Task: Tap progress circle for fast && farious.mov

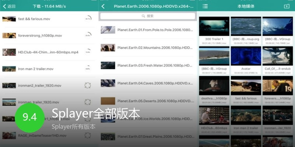Action: (88, 19)
